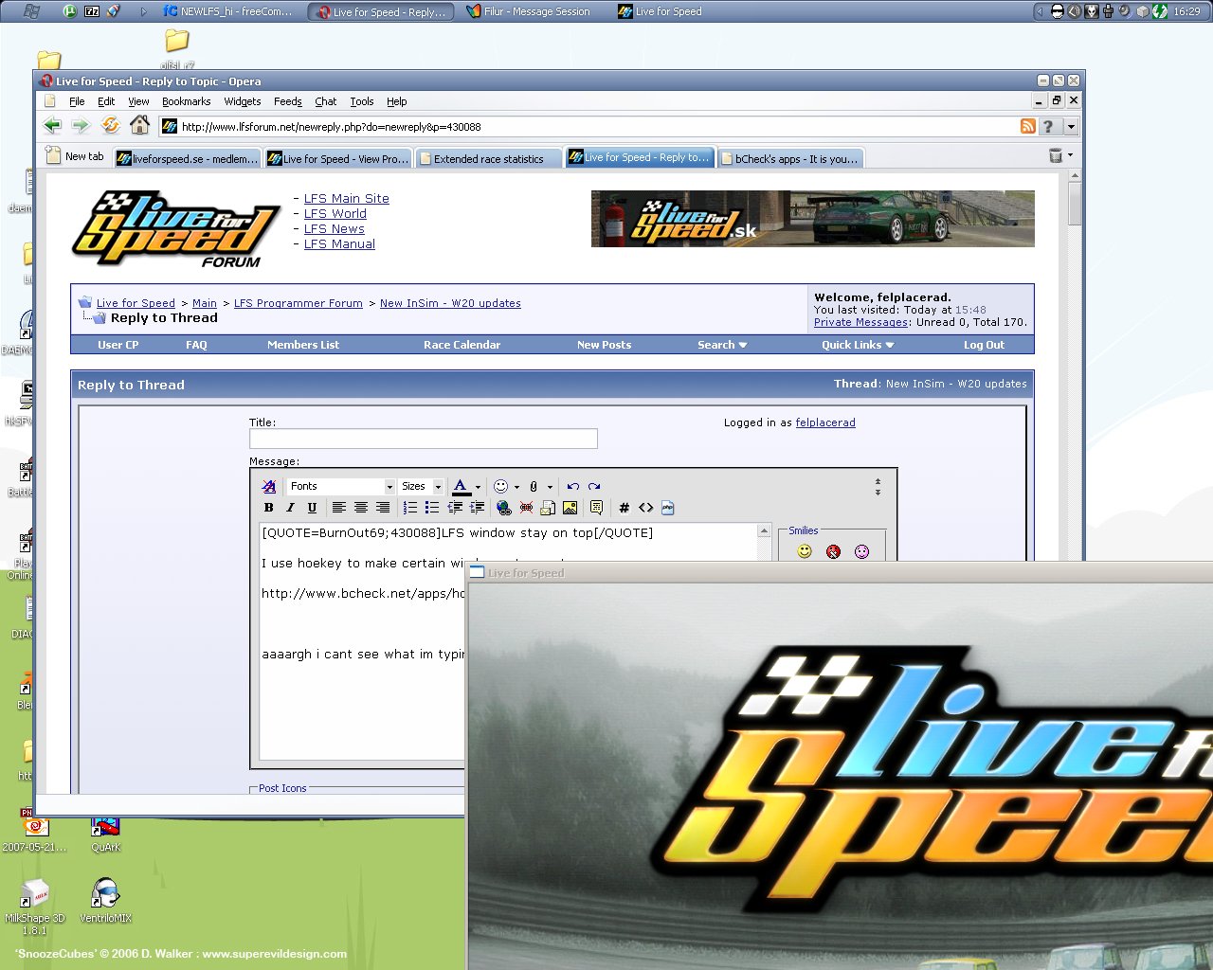This screenshot has width=1213, height=970.
Task: Follow the LFS Manual link
Action: click(339, 243)
